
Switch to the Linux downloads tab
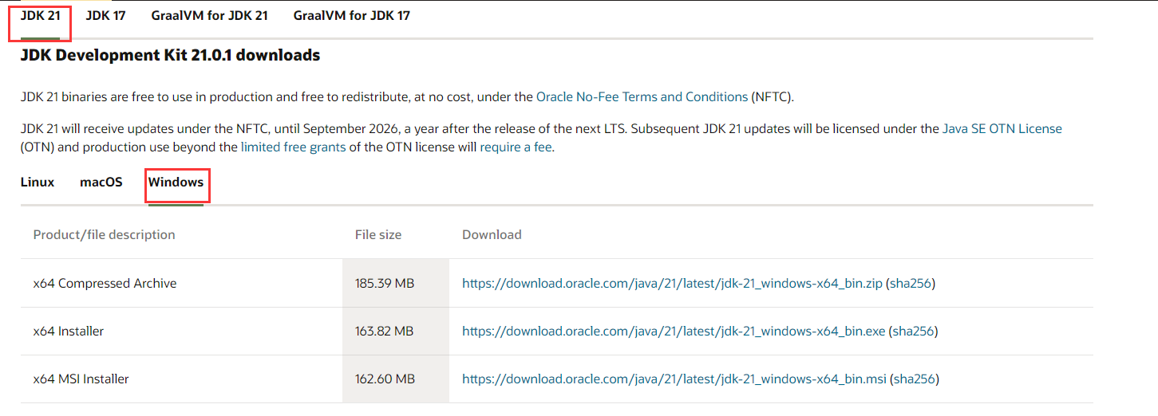pos(38,182)
